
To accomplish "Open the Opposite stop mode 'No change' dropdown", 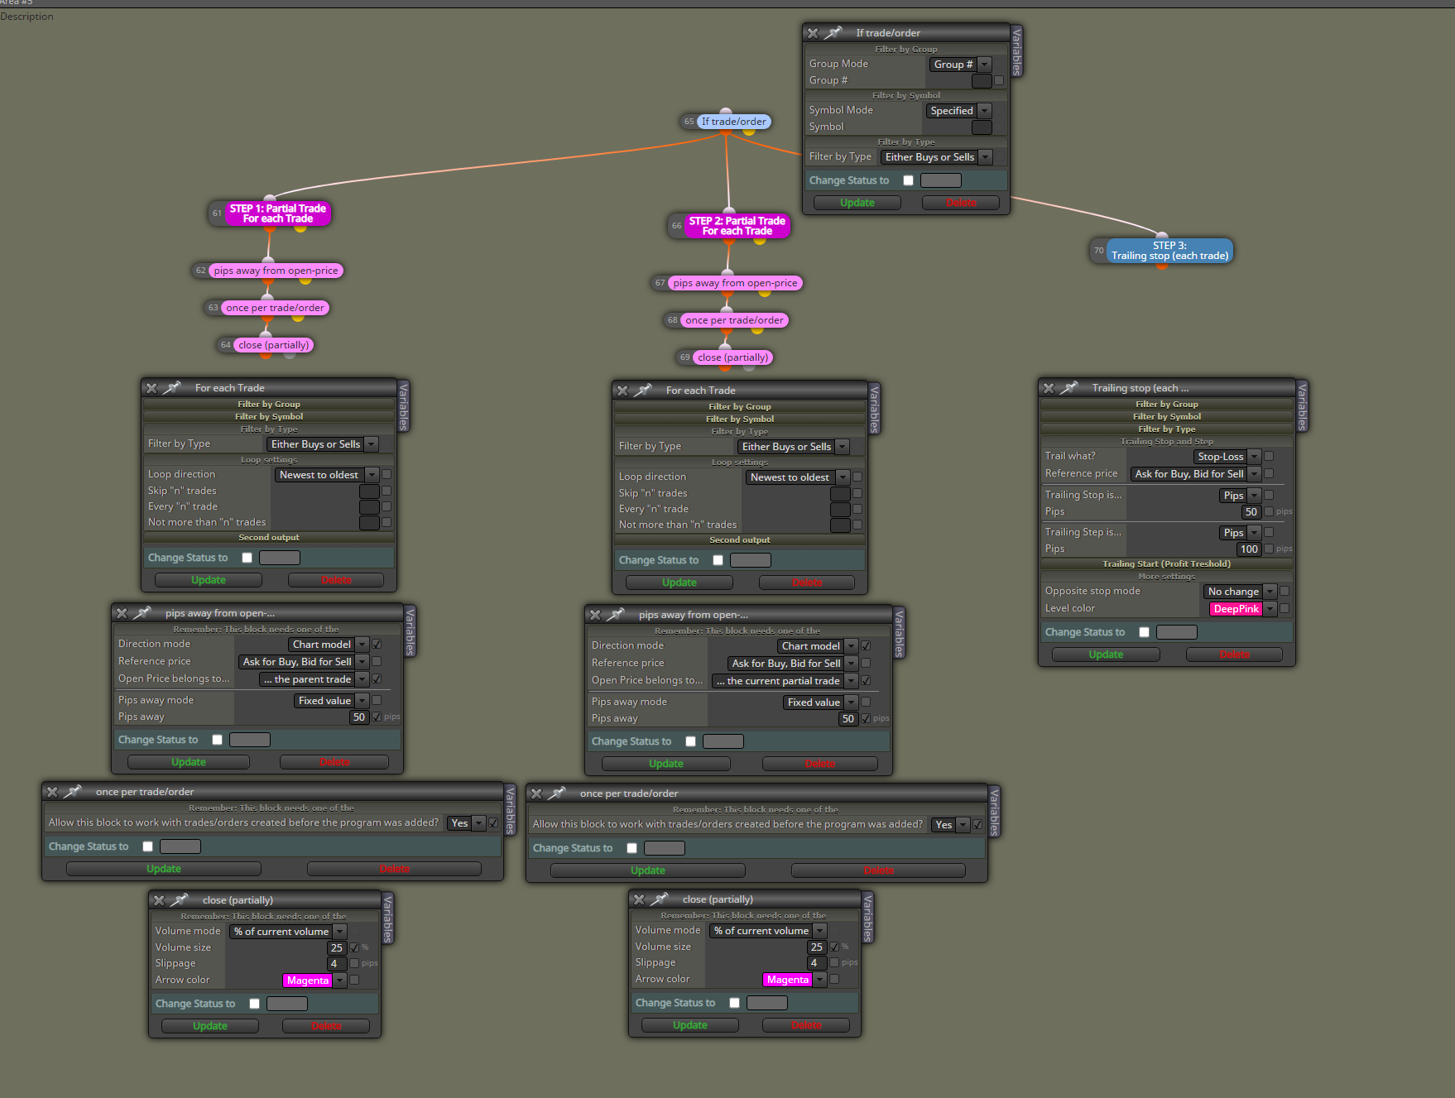I will point(1240,591).
